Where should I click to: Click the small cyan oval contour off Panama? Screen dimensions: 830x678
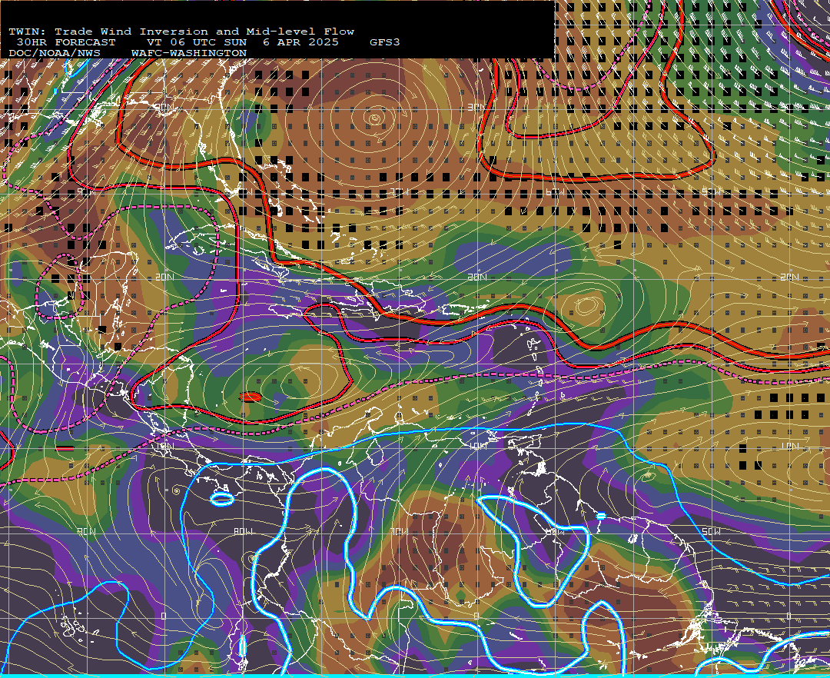coord(222,499)
